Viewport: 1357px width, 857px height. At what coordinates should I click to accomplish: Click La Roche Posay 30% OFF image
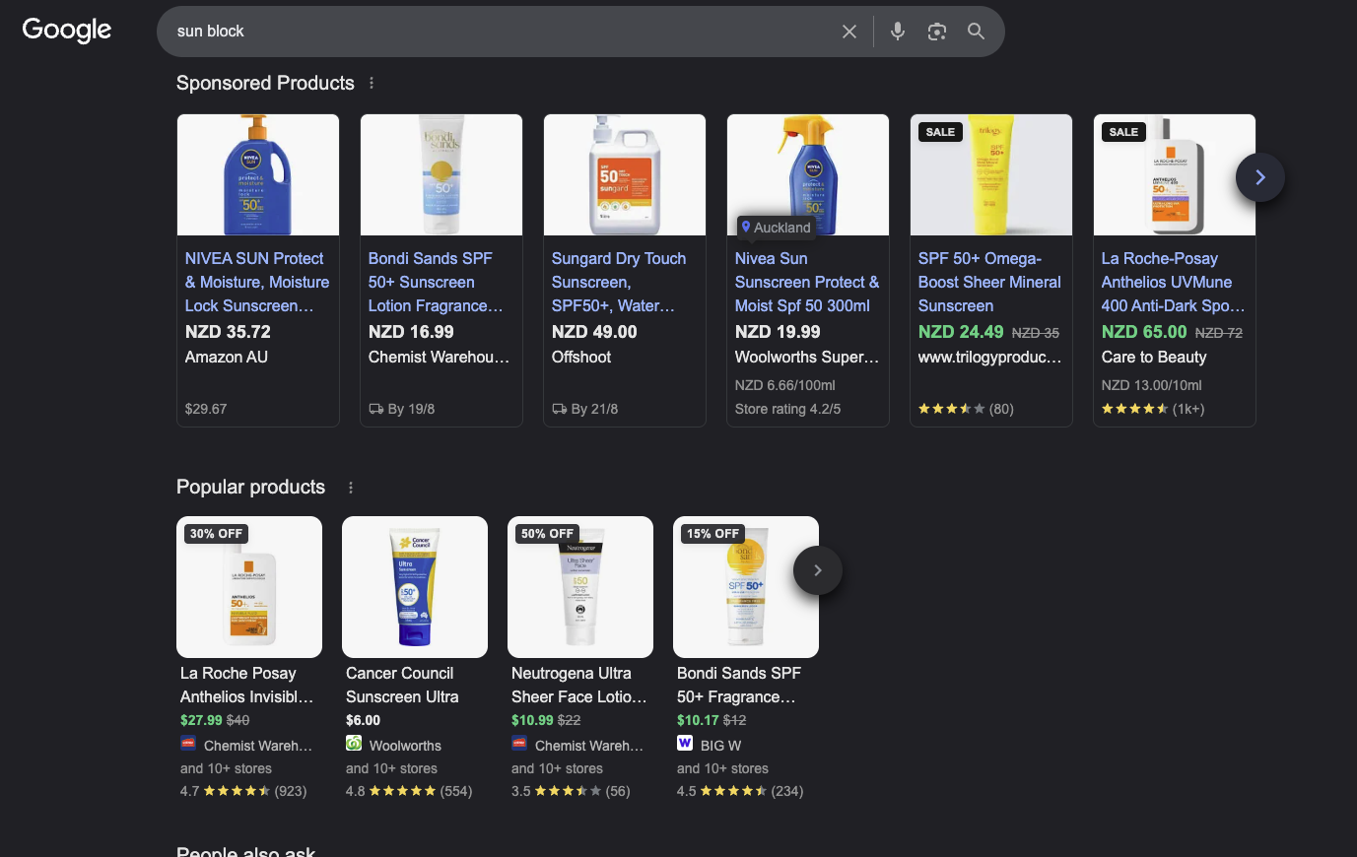(x=249, y=587)
